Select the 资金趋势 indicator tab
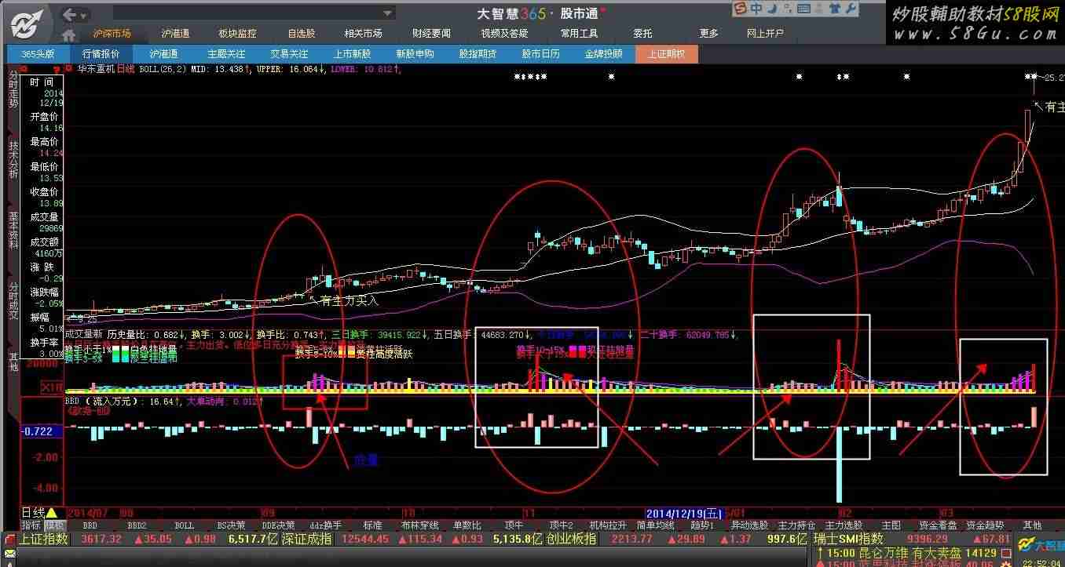The image size is (1065, 567). coord(986,525)
